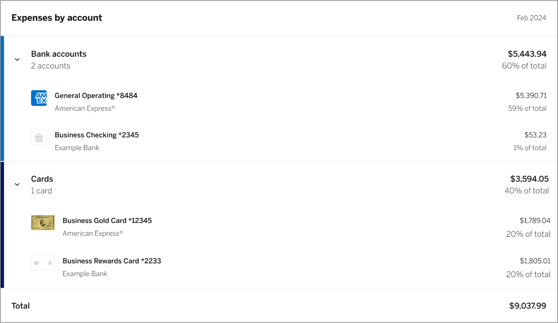
Task: Click the Expenses by account heading
Action: pyautogui.click(x=57, y=18)
